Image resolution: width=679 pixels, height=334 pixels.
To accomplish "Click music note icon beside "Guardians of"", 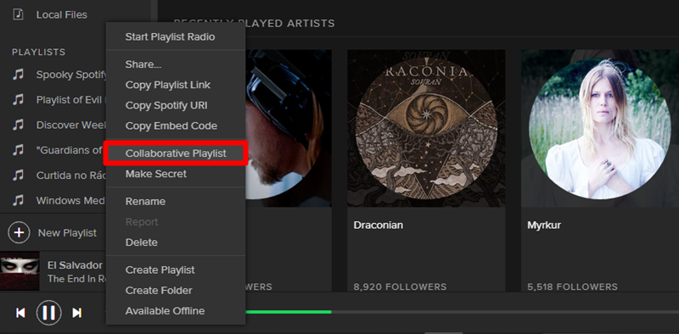I will 18,150.
